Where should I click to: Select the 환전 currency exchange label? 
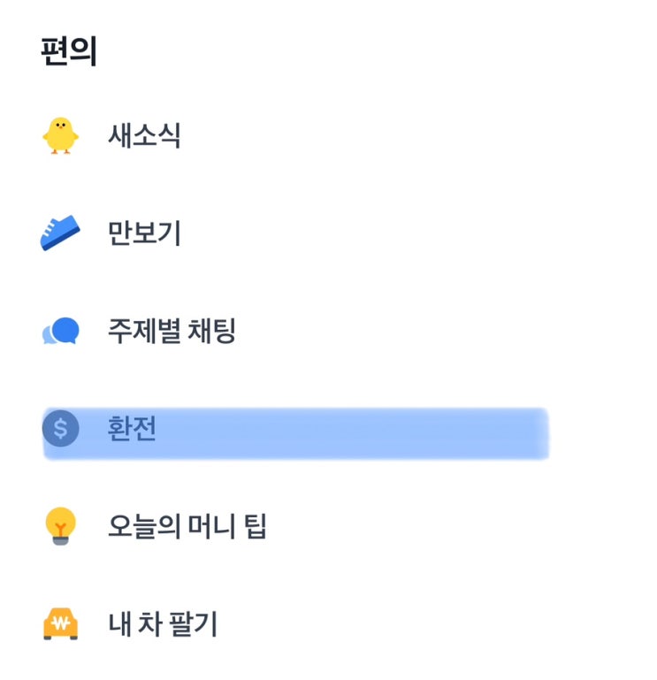pos(132,429)
